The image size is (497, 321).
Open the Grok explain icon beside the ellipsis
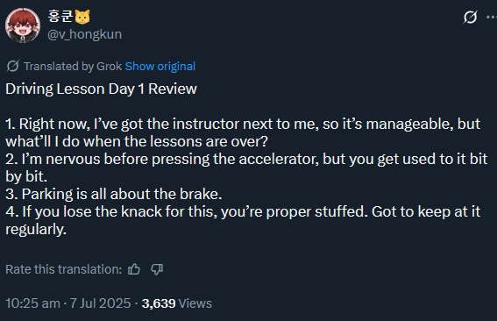click(470, 18)
